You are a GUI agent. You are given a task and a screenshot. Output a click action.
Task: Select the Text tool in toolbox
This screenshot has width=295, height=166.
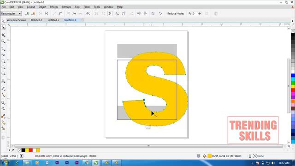click(3, 81)
